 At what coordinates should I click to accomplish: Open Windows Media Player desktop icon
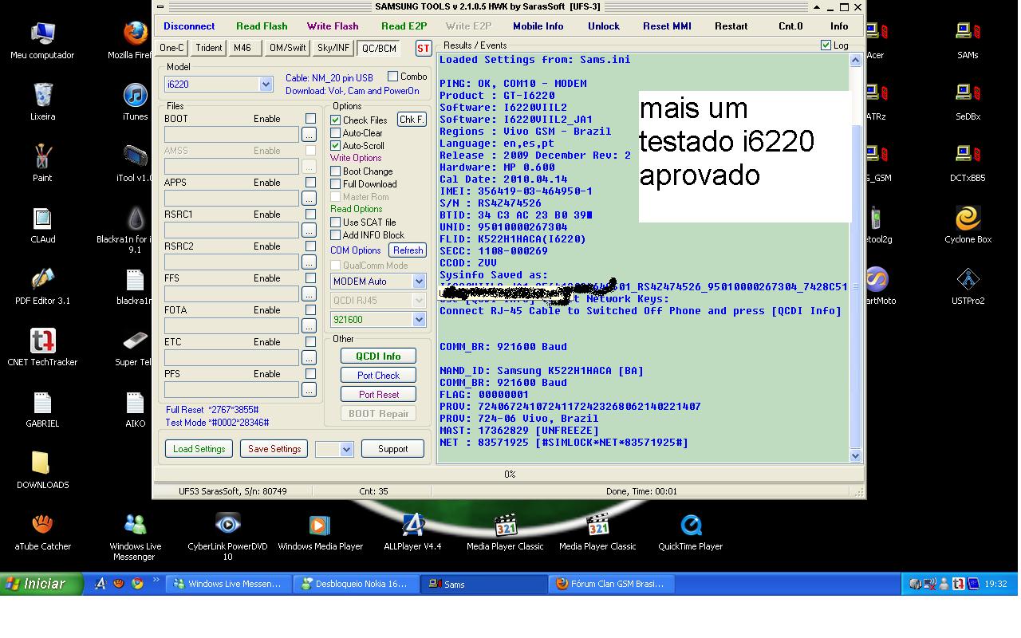pyautogui.click(x=320, y=532)
